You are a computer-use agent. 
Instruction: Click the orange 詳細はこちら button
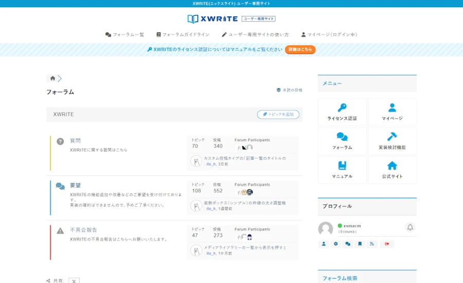300,49
